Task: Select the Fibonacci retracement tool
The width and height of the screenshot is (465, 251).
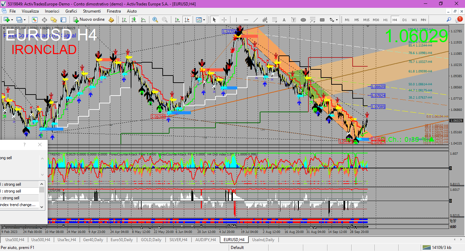Action: pyautogui.click(x=274, y=20)
